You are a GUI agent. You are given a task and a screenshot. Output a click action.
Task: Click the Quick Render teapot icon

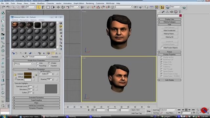[184, 8]
